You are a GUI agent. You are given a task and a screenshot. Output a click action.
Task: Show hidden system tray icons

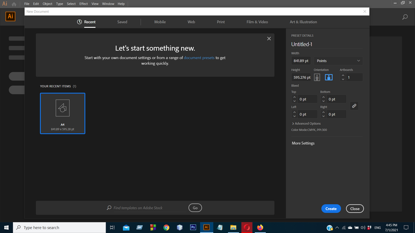click(x=337, y=227)
